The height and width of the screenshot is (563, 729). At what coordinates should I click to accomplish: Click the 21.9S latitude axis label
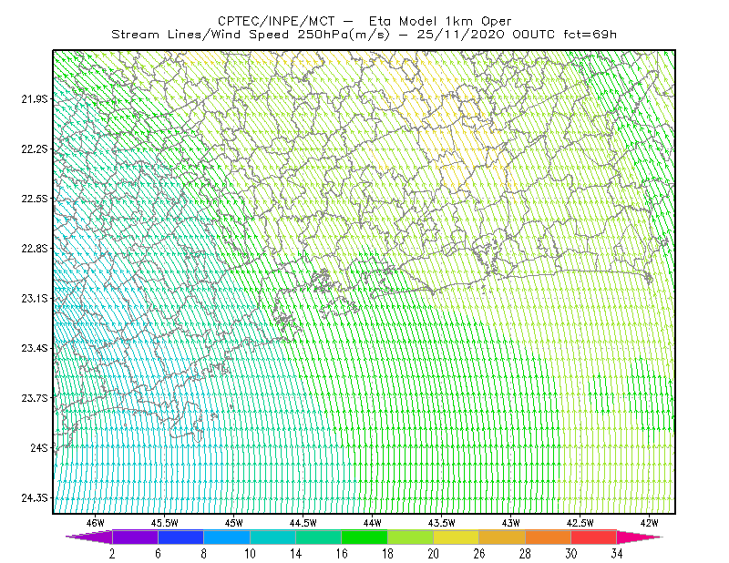(35, 99)
